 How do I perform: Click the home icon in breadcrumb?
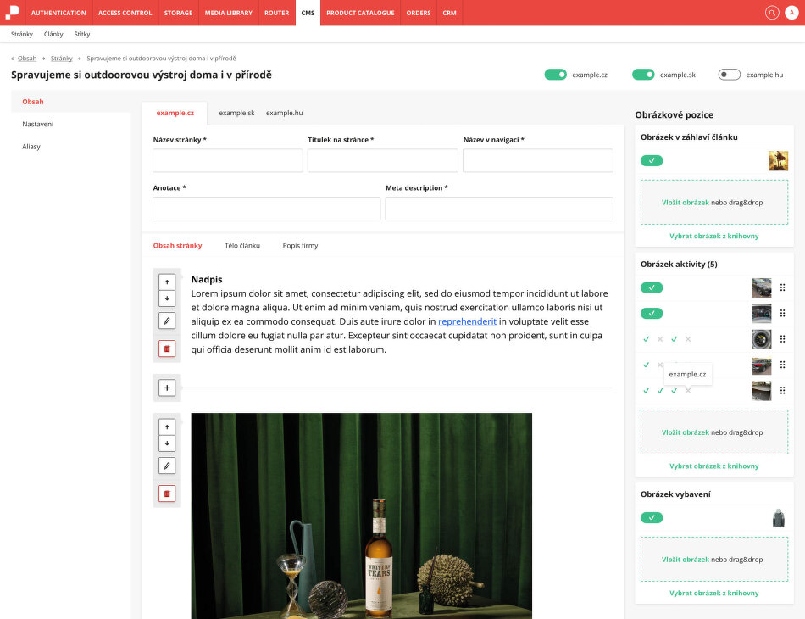point(13,59)
